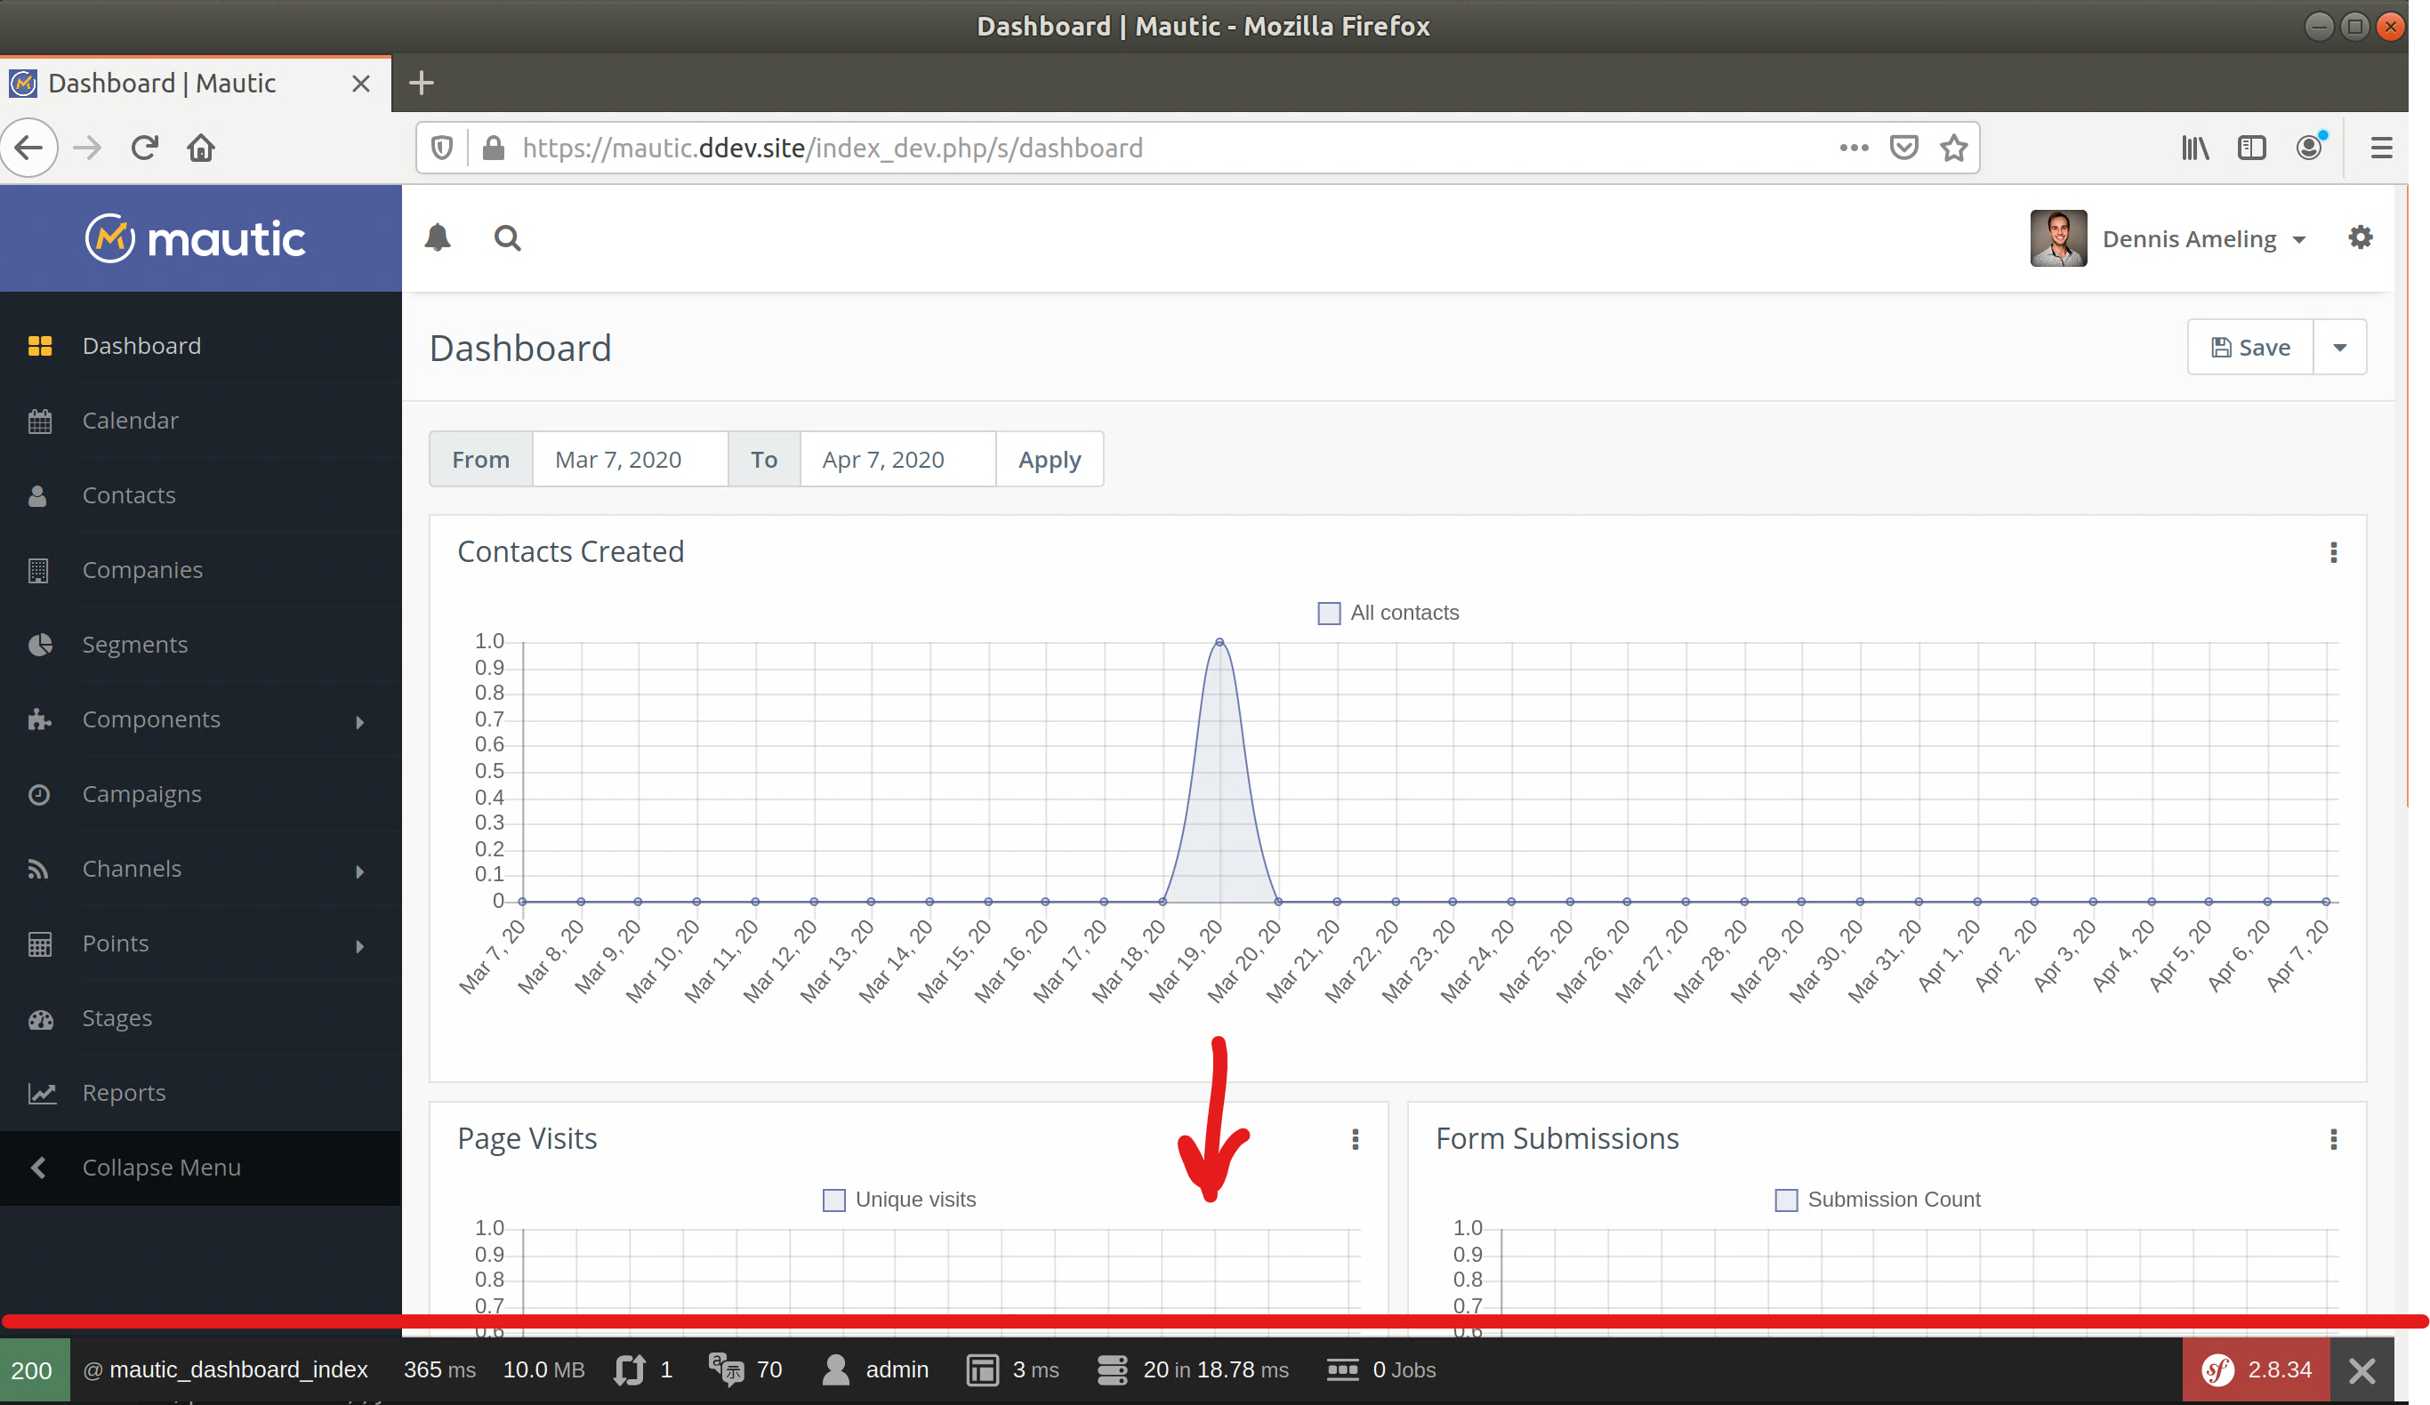Open the Points section

(x=201, y=943)
